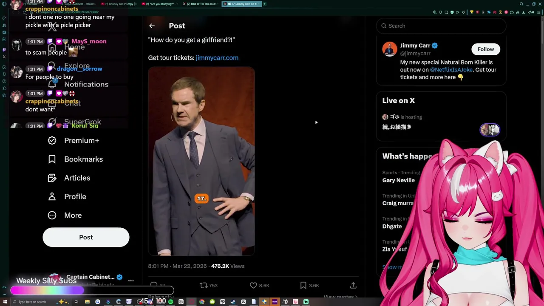Open account options three-dot menu
Image resolution: width=544 pixels, height=306 pixels.
(131, 281)
